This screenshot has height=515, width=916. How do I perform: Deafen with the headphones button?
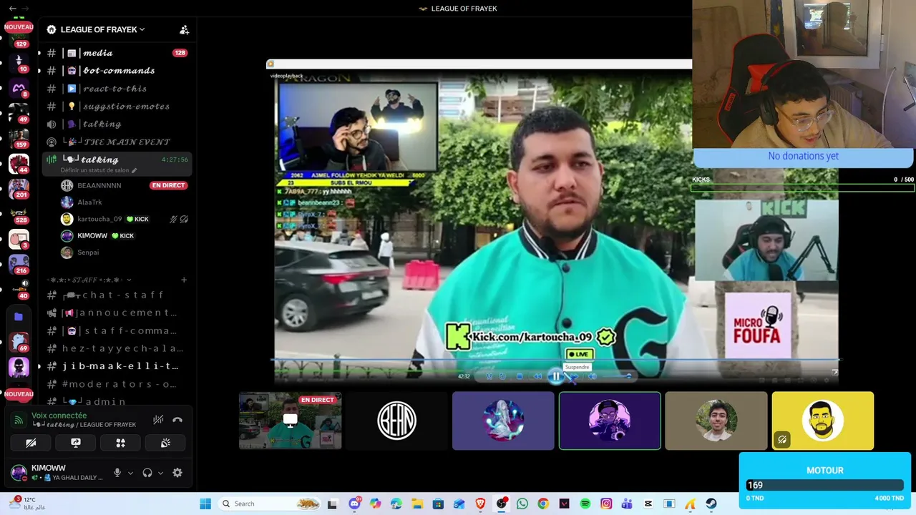(x=147, y=473)
